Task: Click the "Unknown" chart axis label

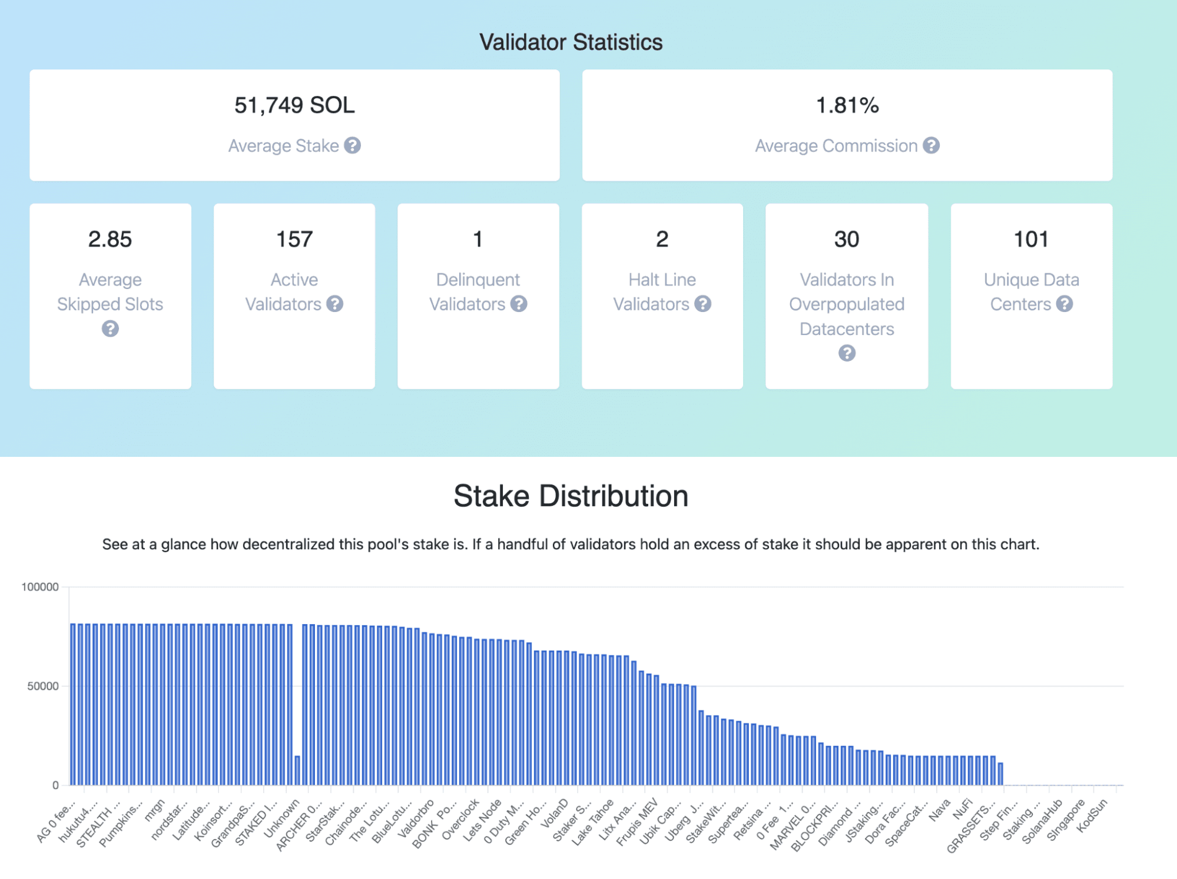Action: click(x=282, y=818)
